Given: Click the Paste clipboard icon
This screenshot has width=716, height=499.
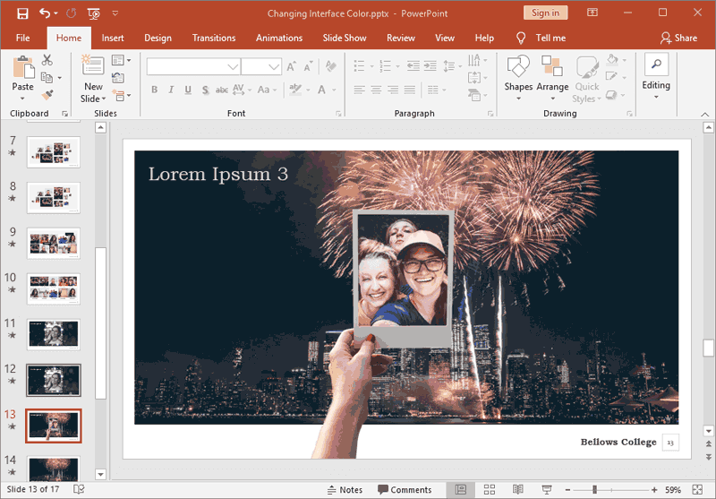Looking at the screenshot, I should coord(23,67).
